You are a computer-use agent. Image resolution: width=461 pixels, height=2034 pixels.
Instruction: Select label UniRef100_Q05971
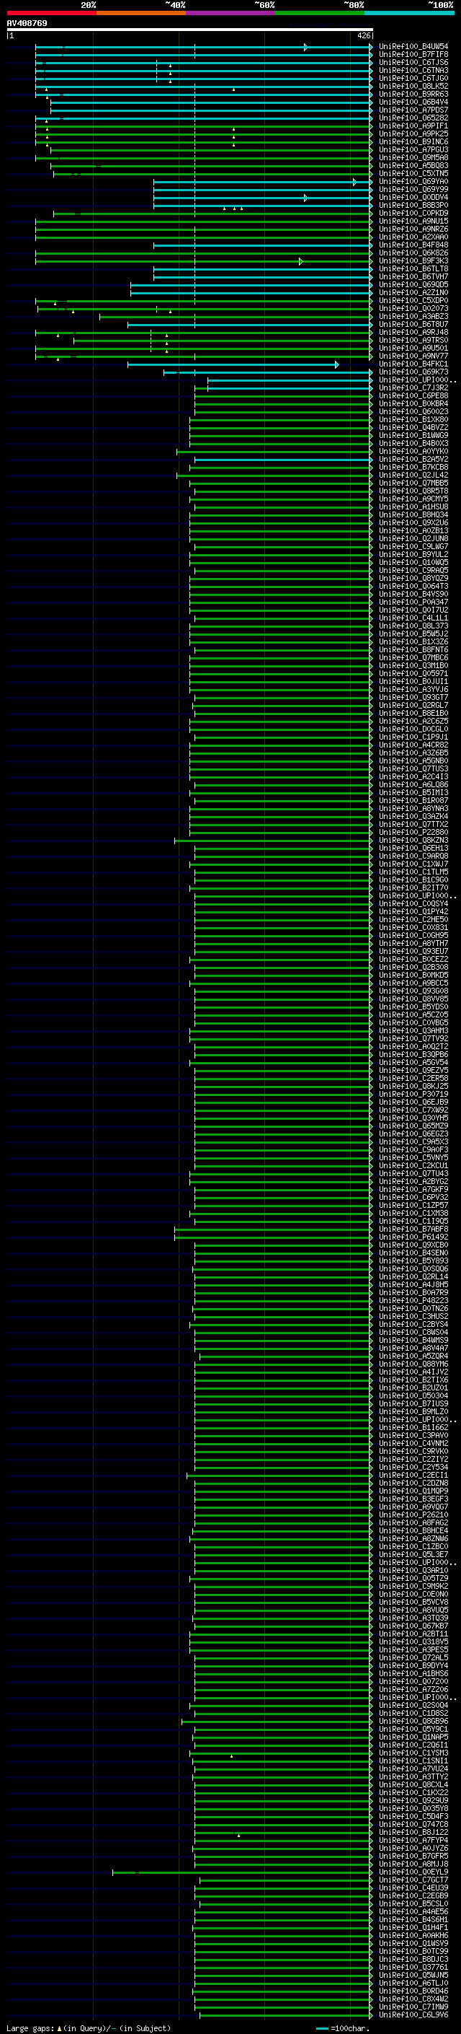(413, 673)
